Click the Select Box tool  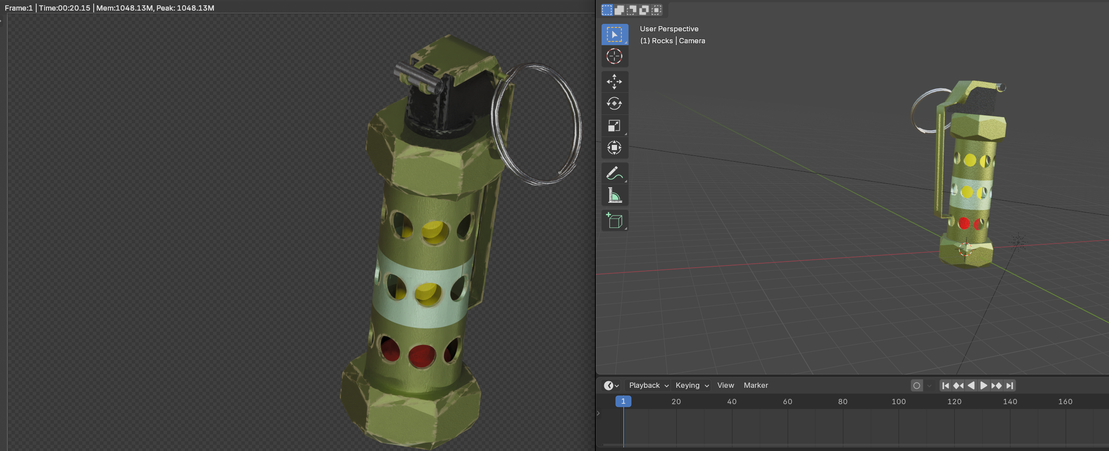pyautogui.click(x=614, y=34)
